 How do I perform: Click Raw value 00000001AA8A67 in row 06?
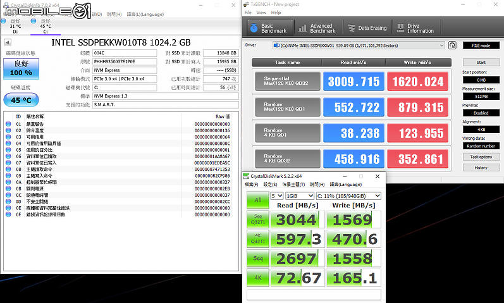coord(212,156)
